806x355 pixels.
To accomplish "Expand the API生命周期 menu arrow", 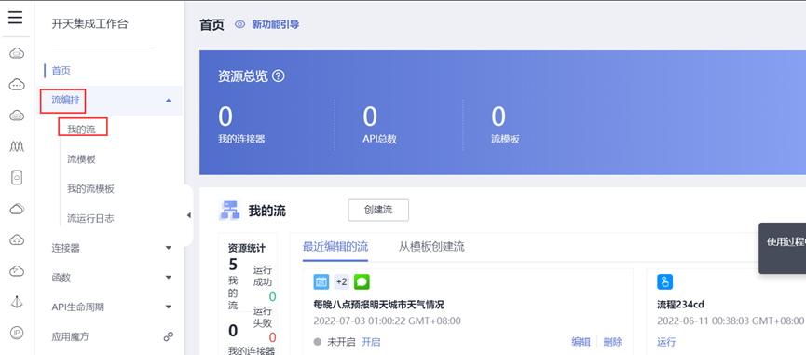I will pos(168,307).
